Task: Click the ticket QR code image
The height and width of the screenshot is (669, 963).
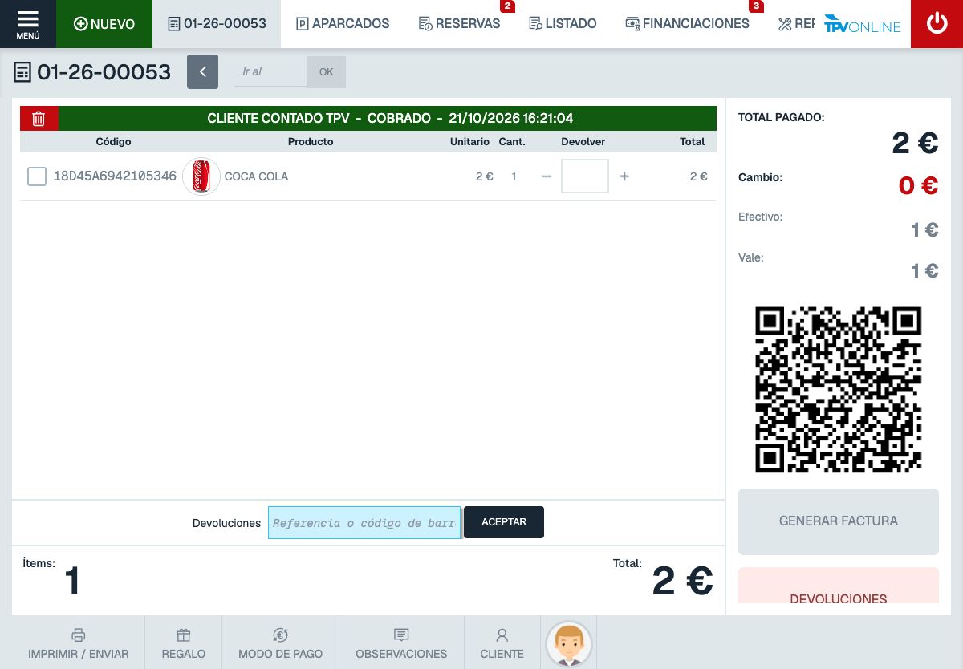Action: pos(839,389)
